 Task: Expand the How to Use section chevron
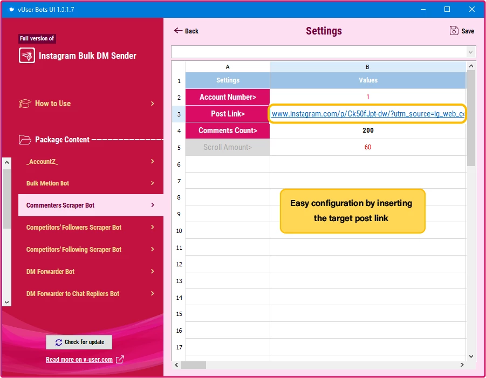152,104
